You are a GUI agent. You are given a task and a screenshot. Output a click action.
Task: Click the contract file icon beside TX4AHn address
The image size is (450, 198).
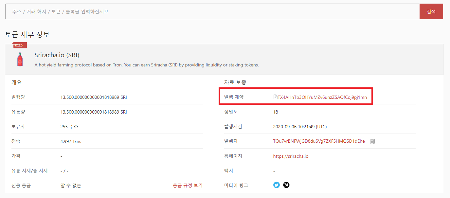275,97
